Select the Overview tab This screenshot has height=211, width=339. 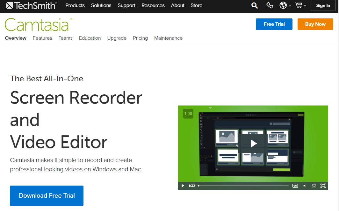(16, 38)
